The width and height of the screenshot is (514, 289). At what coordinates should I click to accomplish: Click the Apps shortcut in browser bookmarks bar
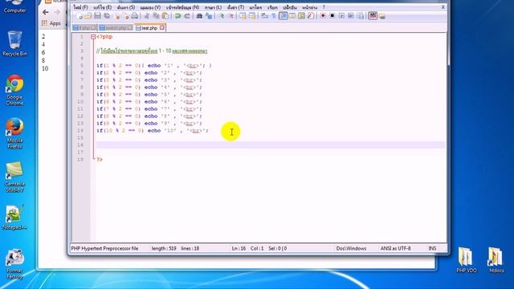[x=51, y=23]
